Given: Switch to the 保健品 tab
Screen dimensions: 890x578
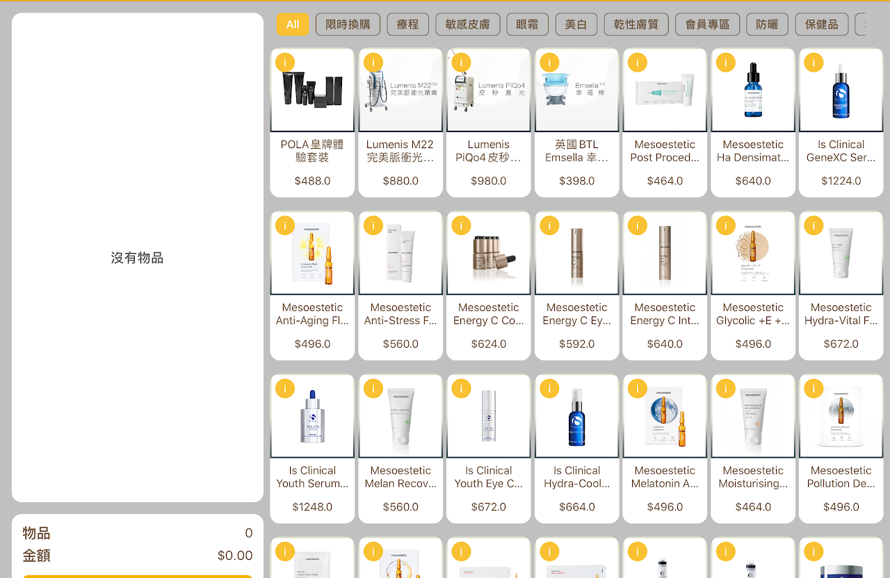Looking at the screenshot, I should (821, 24).
